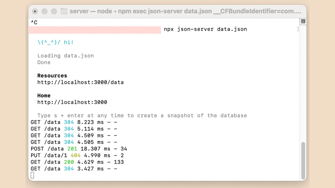Click the '\{^_^}/ hi!' greeting line
The image size is (335, 188).
pyautogui.click(x=55, y=42)
